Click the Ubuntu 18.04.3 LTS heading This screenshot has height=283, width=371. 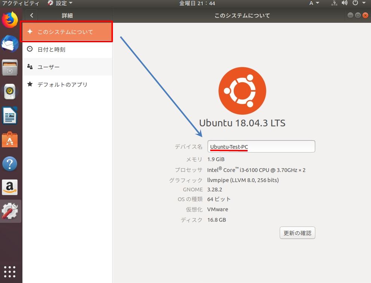coord(242,123)
